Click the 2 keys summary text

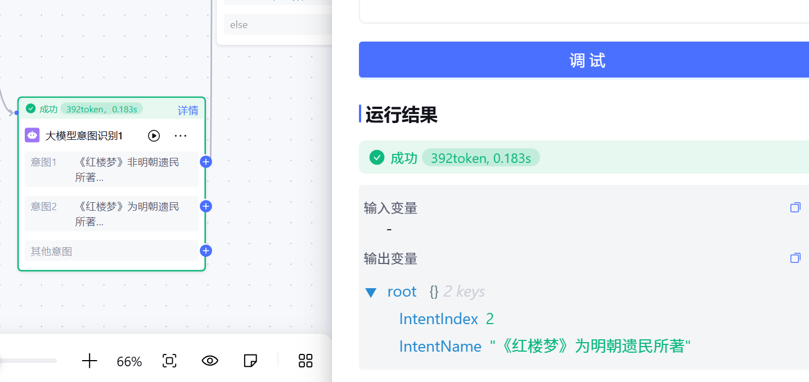tap(464, 292)
